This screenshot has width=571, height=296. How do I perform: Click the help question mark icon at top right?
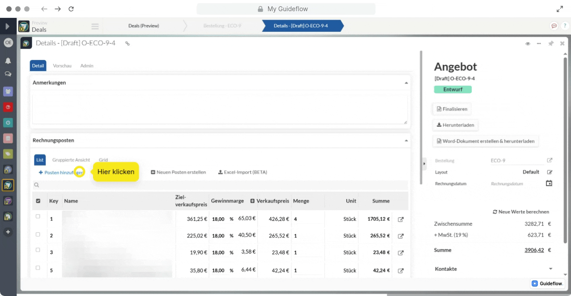pyautogui.click(x=564, y=26)
